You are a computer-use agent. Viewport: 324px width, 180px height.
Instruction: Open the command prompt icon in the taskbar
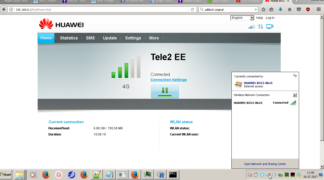173,175
